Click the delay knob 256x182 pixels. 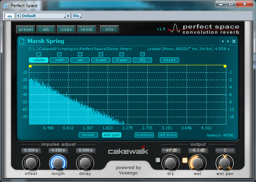pyautogui.click(x=85, y=163)
